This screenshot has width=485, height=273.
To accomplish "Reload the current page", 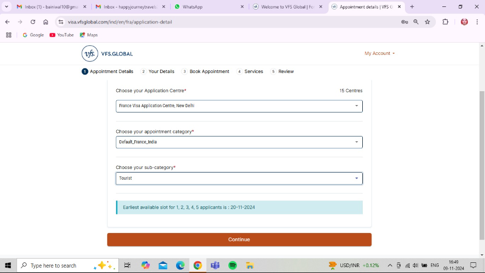I will coord(33,22).
